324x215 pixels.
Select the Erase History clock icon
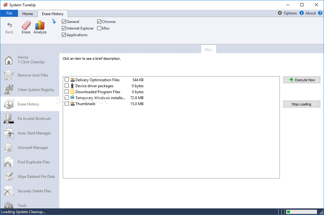tap(9, 104)
